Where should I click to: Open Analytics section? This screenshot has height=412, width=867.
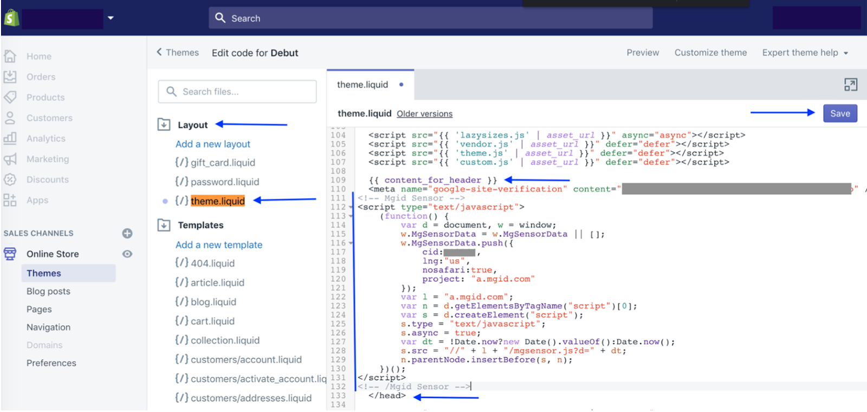click(x=46, y=139)
